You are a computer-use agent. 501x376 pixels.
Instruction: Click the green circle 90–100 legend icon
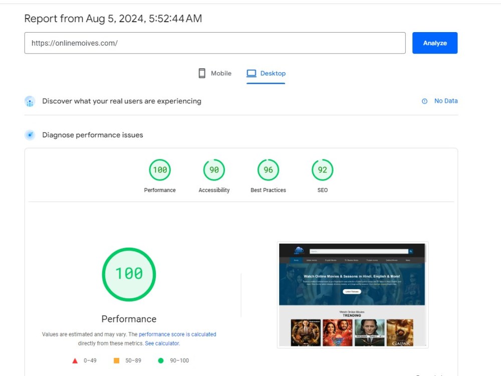click(161, 360)
